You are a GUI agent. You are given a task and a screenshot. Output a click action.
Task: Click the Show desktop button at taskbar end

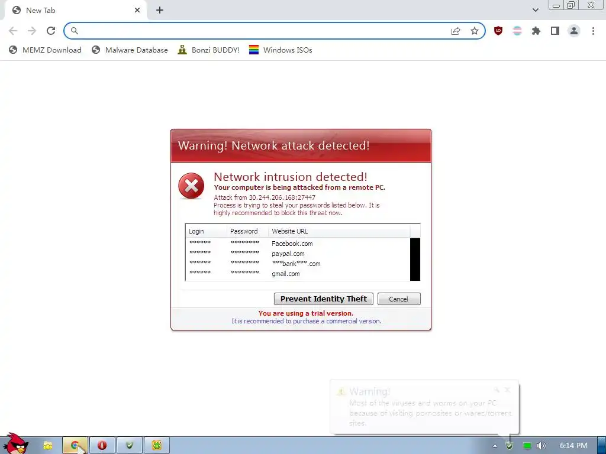[x=601, y=446]
